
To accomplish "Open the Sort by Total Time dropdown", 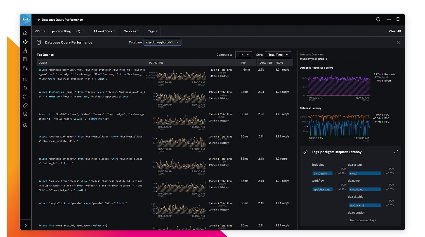I will click(x=278, y=54).
